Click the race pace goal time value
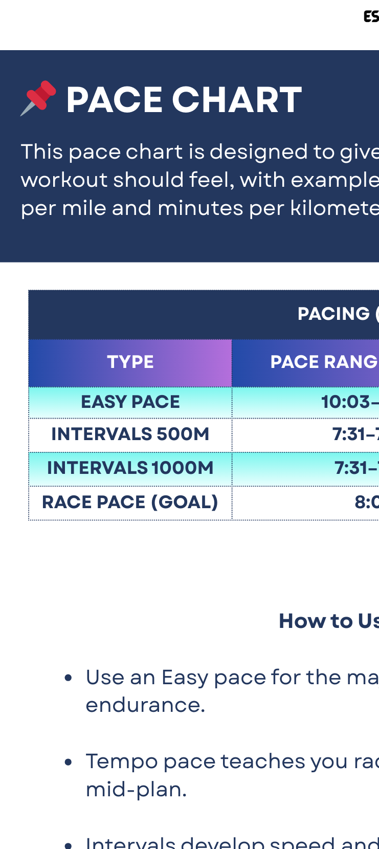This screenshot has width=379, height=849. point(366,502)
